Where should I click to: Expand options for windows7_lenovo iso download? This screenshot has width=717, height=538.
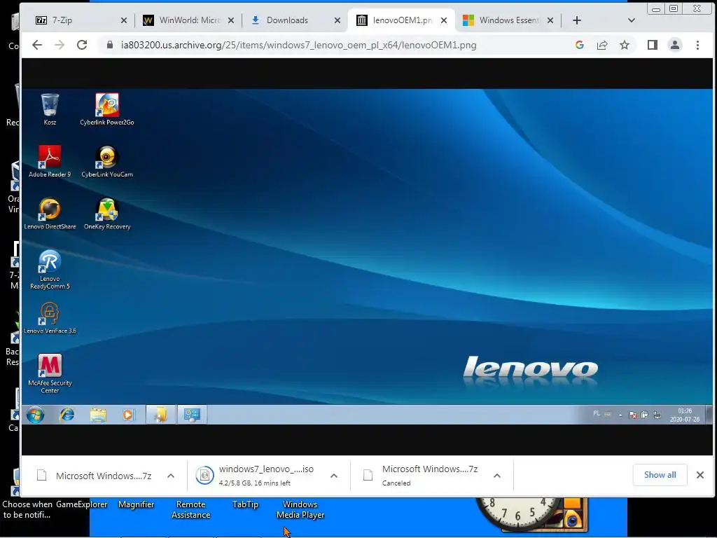(x=334, y=476)
